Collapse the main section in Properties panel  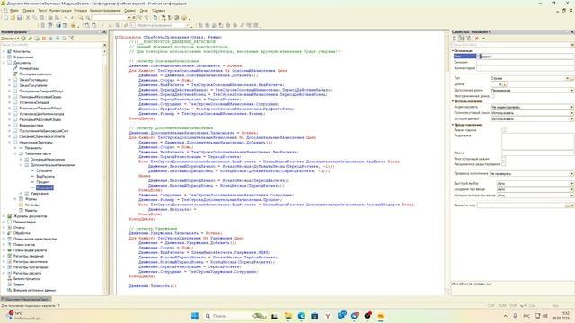453,50
